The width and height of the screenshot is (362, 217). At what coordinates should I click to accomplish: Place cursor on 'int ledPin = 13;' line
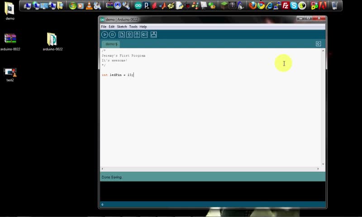118,75
